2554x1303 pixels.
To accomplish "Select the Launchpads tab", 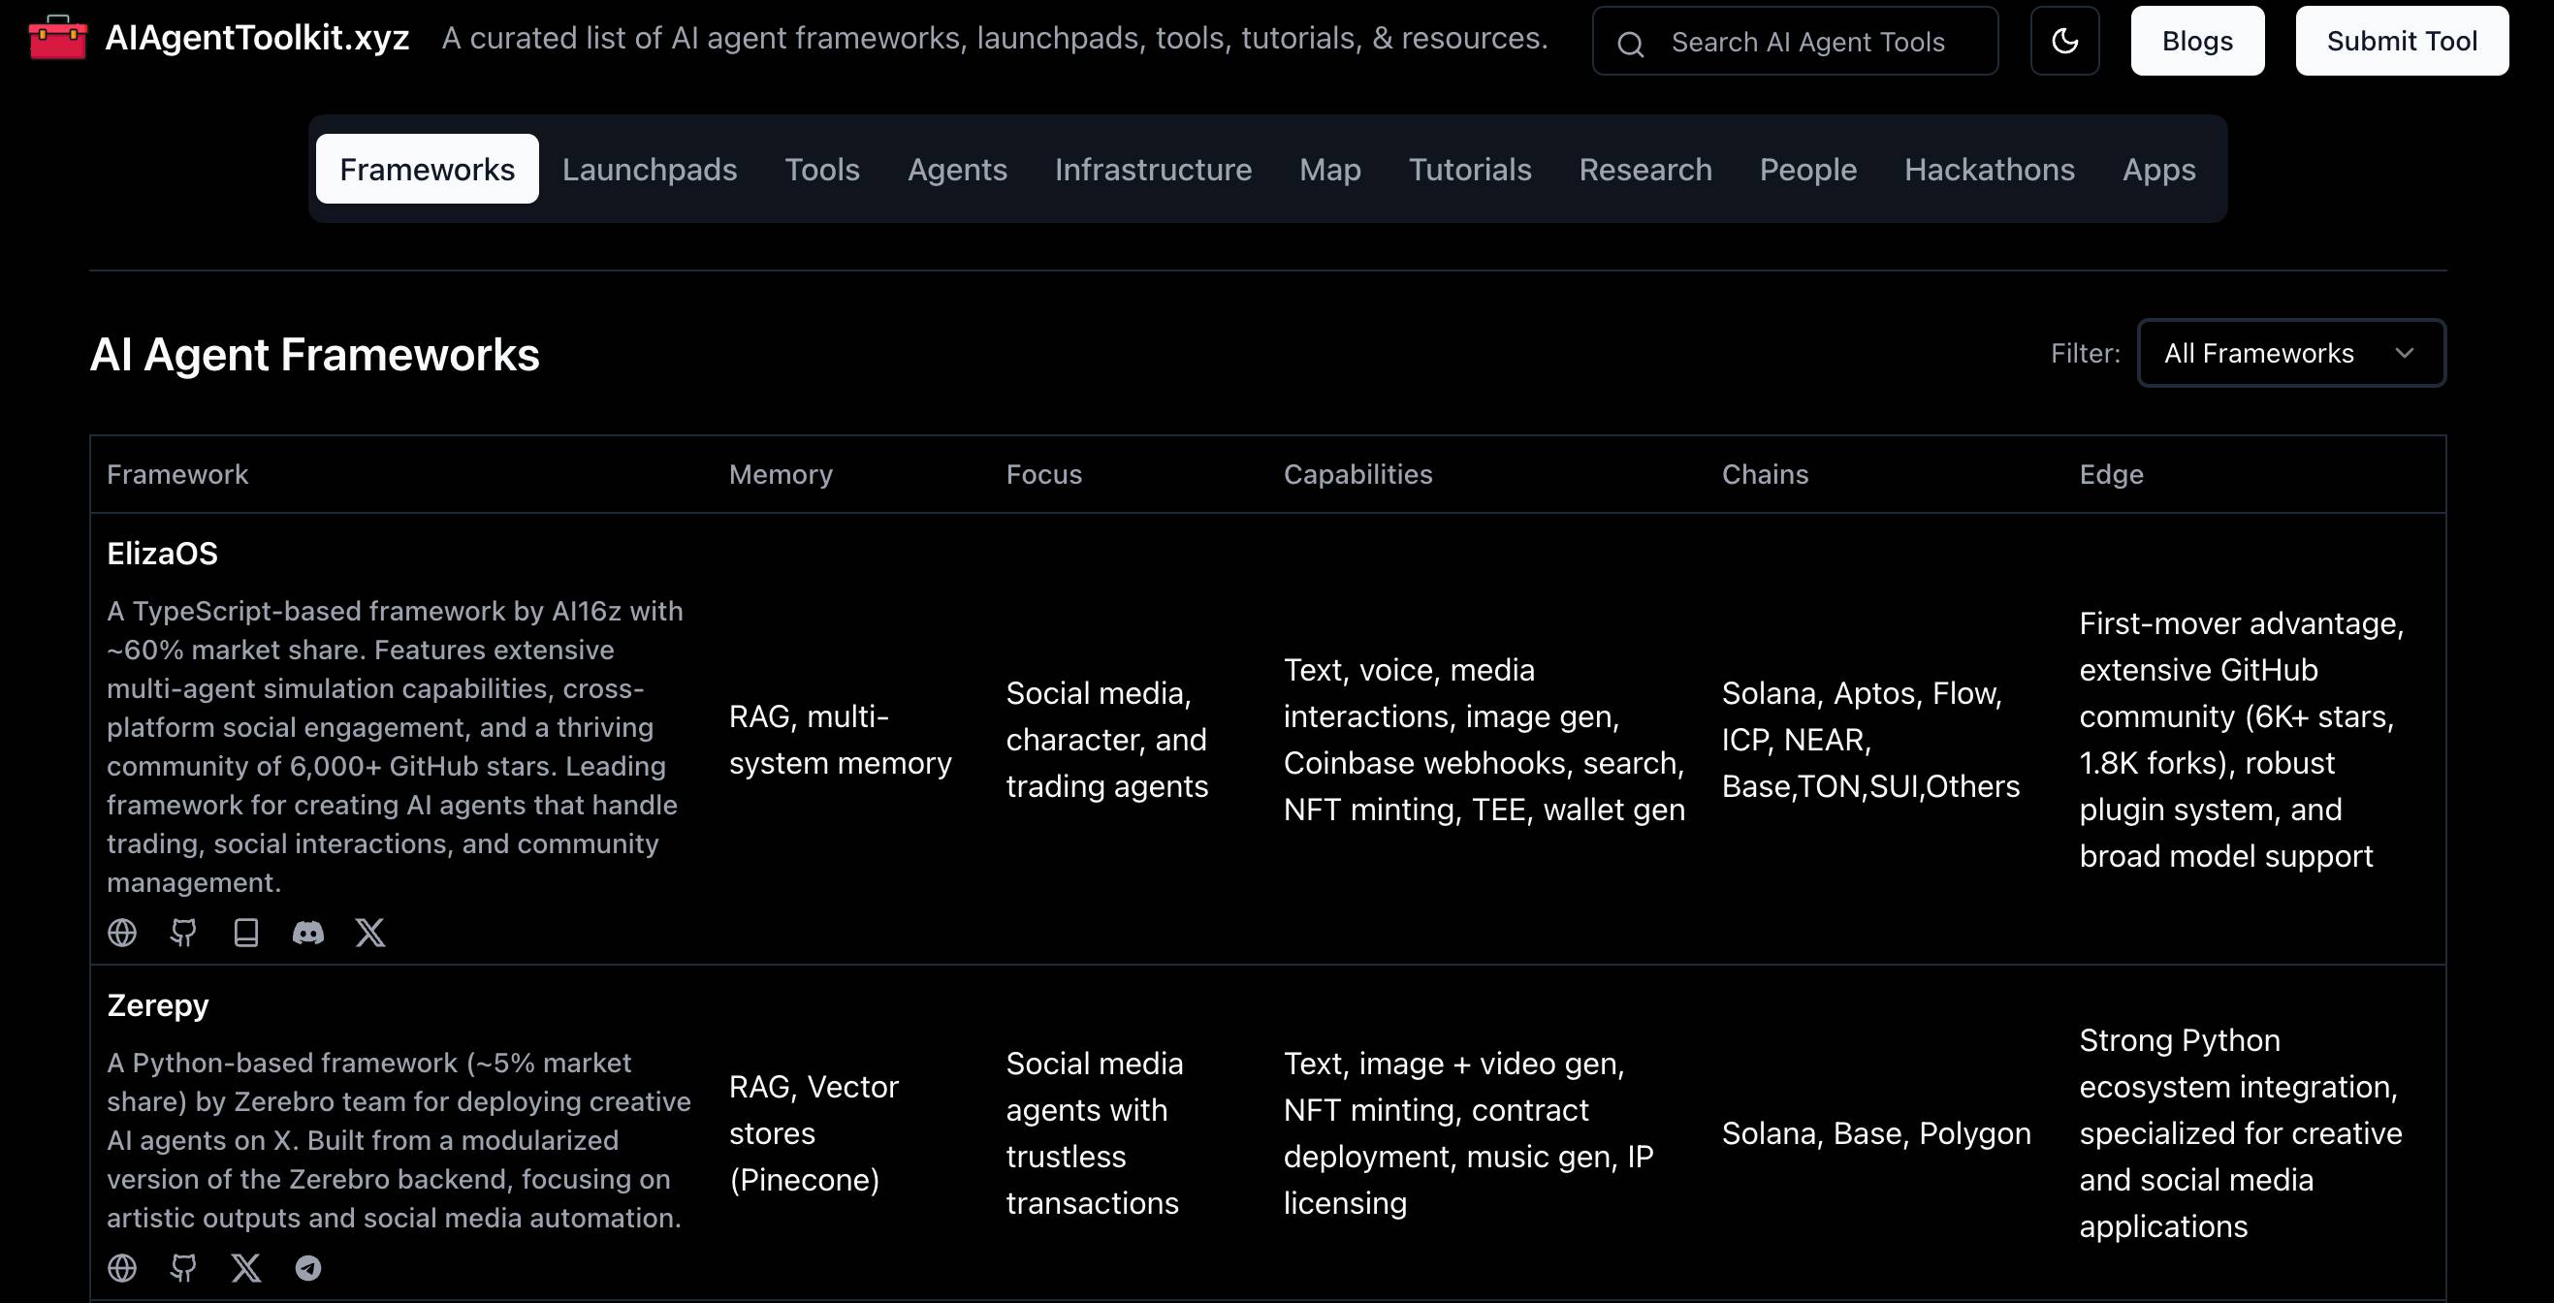I will click(x=648, y=168).
